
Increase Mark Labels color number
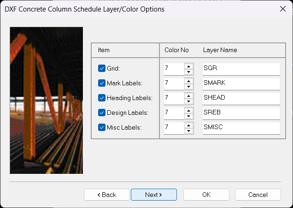[188, 81]
